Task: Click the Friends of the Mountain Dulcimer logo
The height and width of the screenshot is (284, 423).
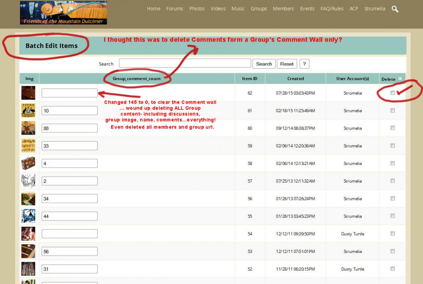Action: 63,13
